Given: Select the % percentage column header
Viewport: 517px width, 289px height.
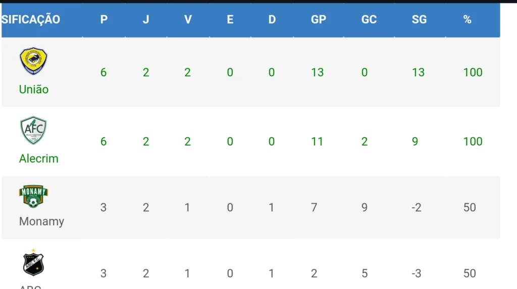Looking at the screenshot, I should [467, 20].
